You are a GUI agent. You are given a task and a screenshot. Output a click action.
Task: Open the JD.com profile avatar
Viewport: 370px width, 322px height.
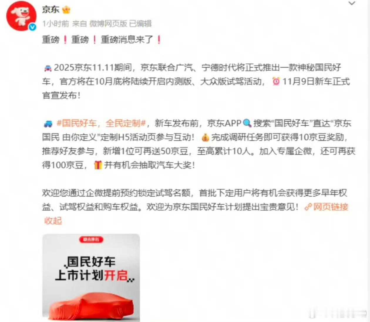21,16
